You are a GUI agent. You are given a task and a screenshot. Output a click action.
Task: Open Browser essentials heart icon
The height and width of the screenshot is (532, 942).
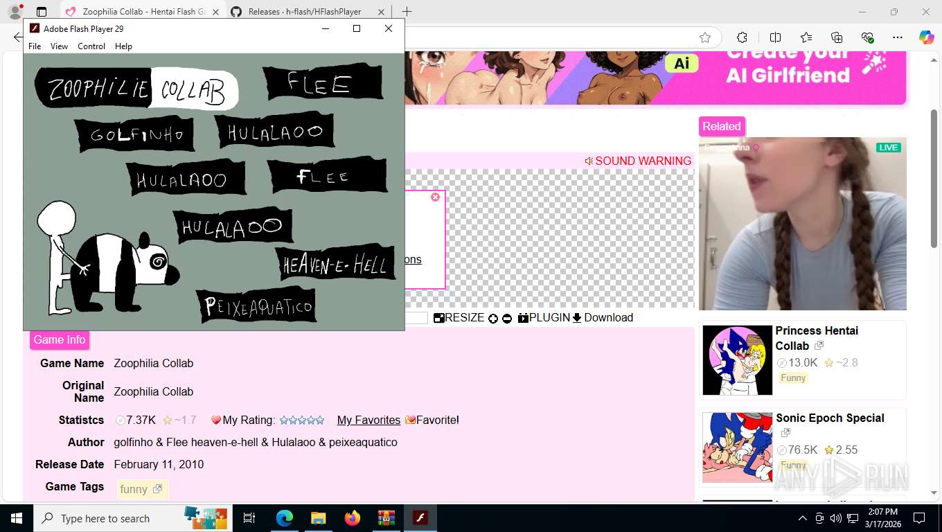(867, 37)
